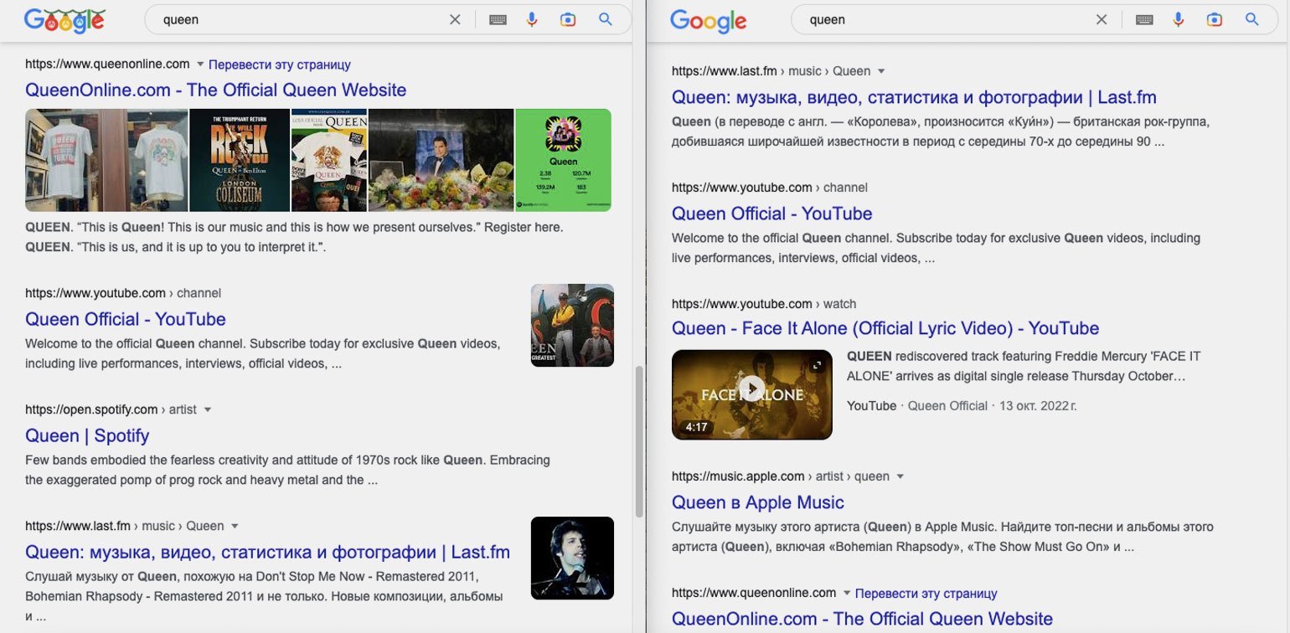Open dropdown next to last.fm URL in left window

235,527
